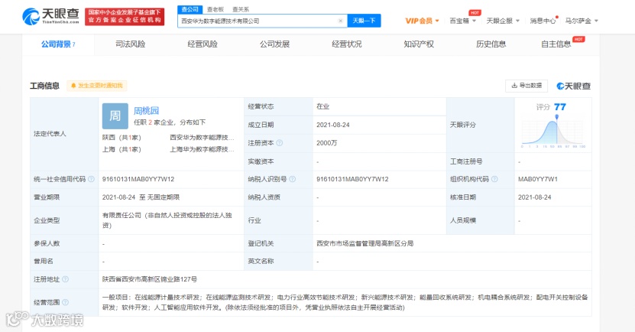The image size is (635, 332).
Task: Expand the 马尔萨金 user account menu
Action: coord(582,21)
